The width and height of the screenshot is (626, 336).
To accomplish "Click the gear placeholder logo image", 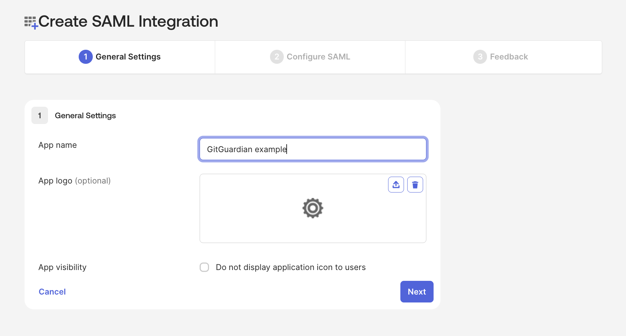I will 313,208.
